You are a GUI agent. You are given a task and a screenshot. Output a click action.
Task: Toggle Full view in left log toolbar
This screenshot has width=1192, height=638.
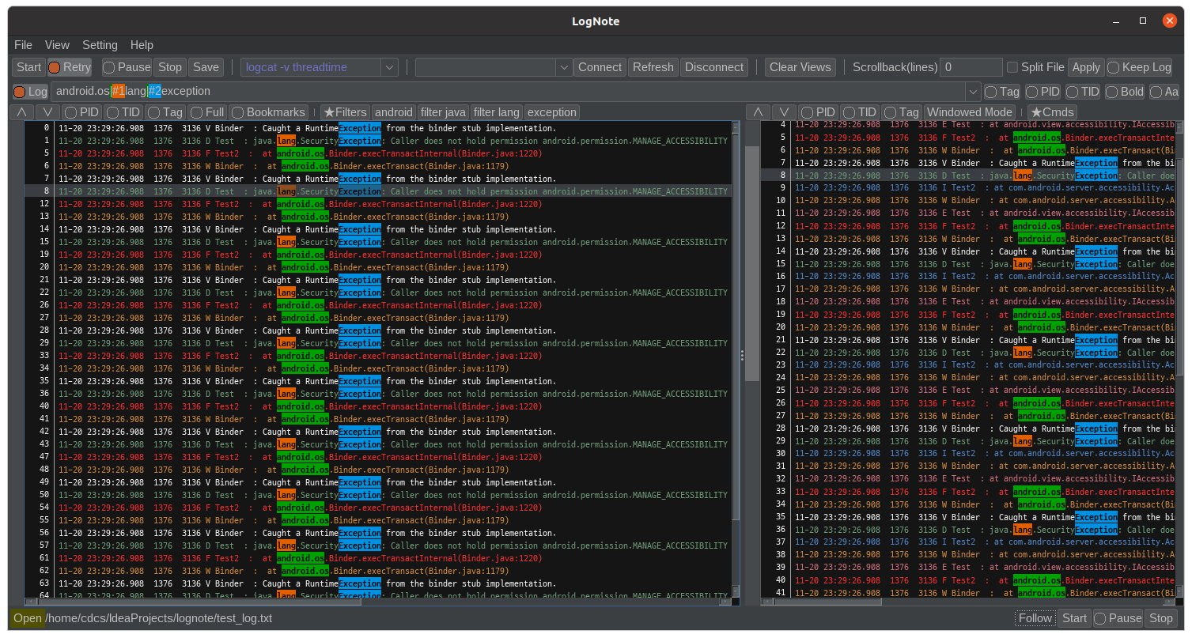pos(207,112)
